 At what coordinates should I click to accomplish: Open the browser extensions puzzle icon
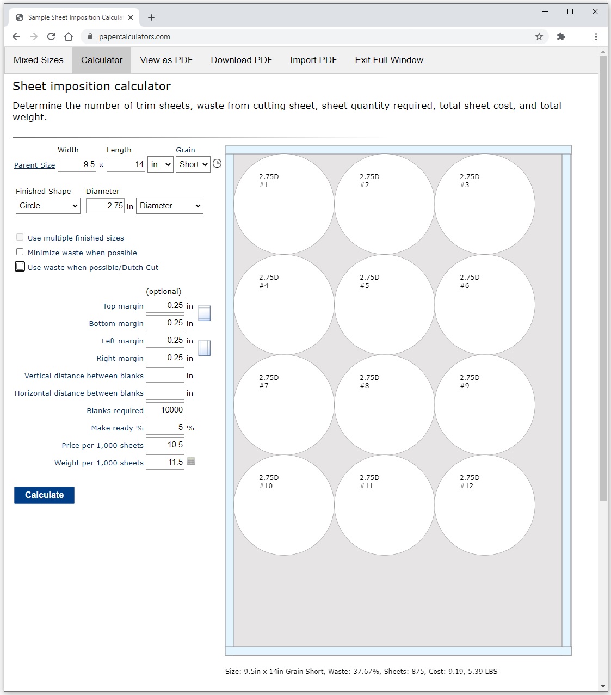tap(561, 36)
